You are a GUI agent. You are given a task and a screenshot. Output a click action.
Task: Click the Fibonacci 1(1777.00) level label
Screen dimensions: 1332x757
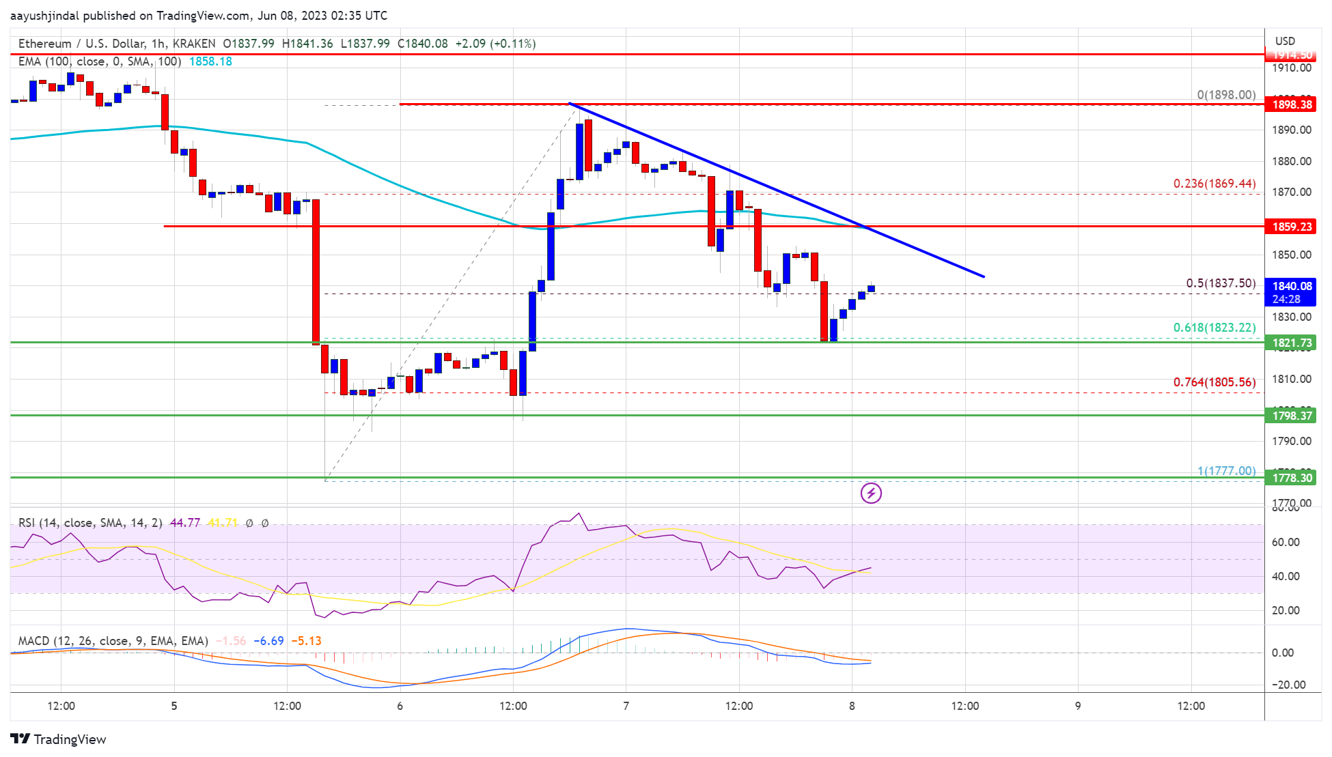[1226, 471]
